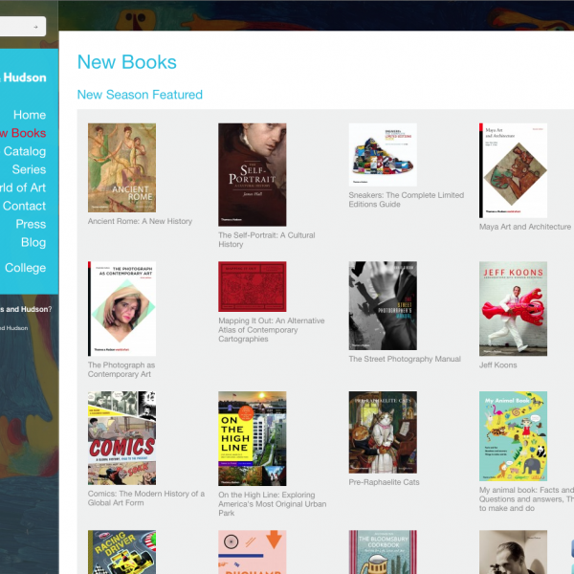Open the Blog from sidebar
This screenshot has height=574, width=574.
pyautogui.click(x=33, y=242)
